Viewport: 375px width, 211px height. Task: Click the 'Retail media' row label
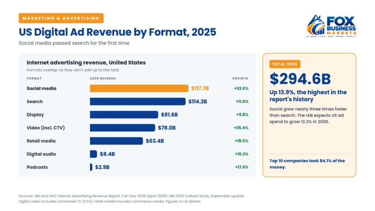41,141
